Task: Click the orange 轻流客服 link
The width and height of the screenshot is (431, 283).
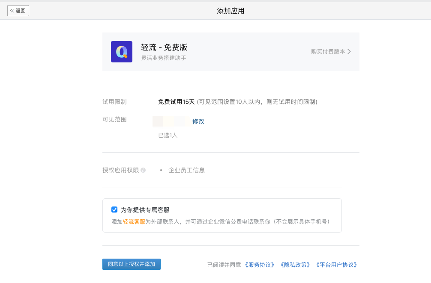Action: coord(134,221)
